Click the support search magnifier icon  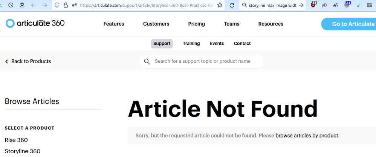[147, 62]
